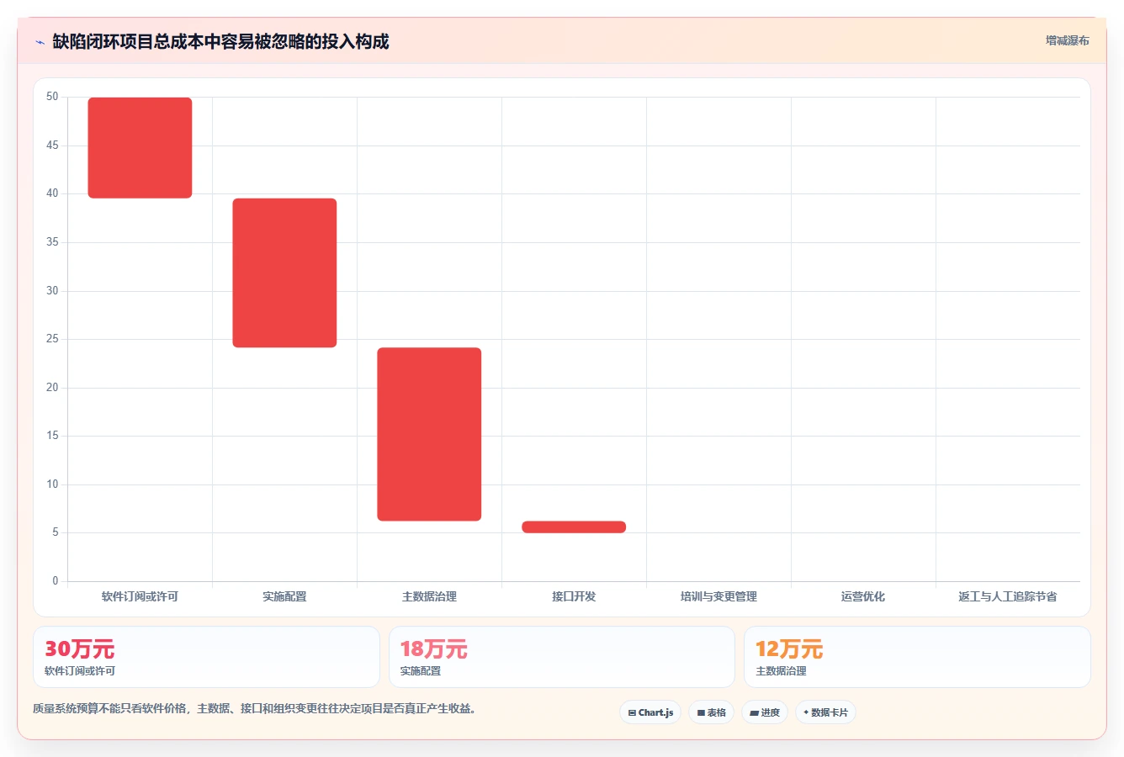Click the 表格 tag
Screen dimensions: 1124x757
(711, 712)
